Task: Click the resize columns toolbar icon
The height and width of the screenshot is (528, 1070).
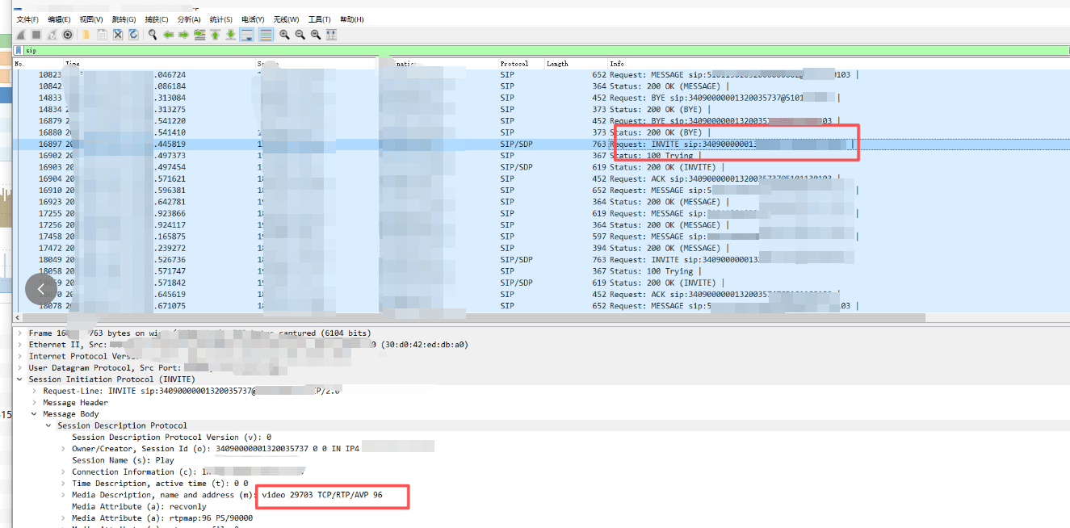Action: (331, 35)
